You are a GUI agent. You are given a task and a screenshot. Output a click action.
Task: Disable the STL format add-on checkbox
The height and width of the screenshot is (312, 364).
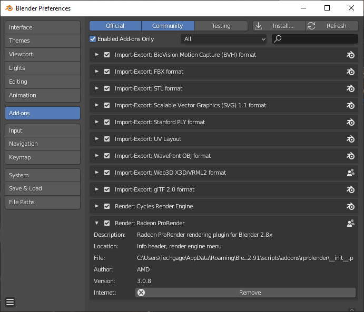pos(107,88)
